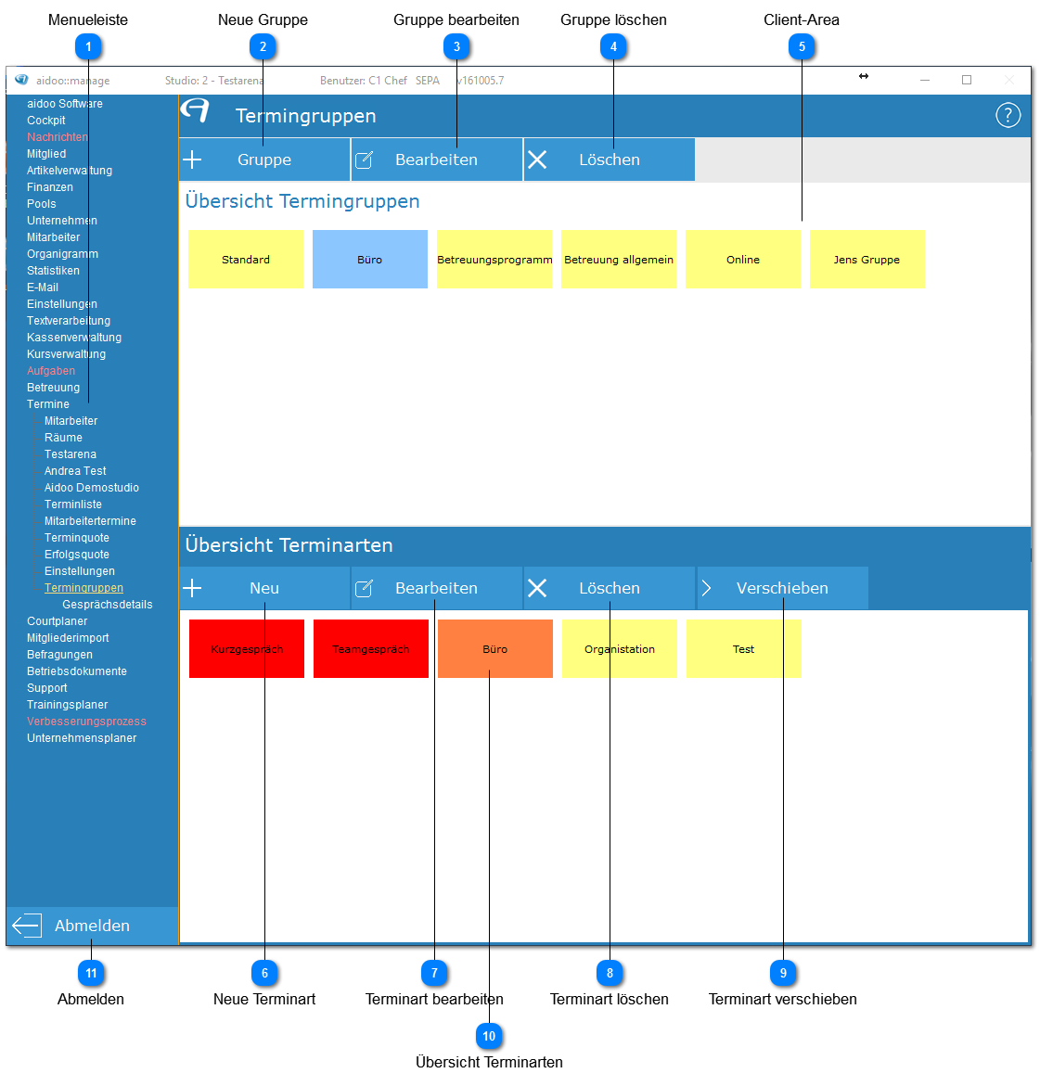This screenshot has width=1040, height=1086.
Task: Select the Organistation appointment type tile
Action: (x=620, y=650)
